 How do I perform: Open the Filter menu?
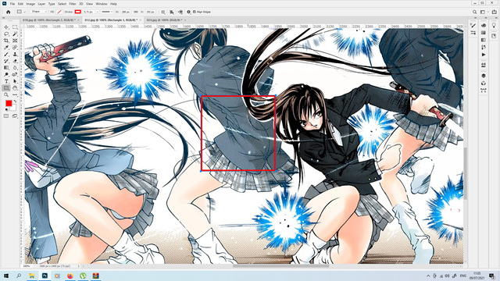point(73,4)
